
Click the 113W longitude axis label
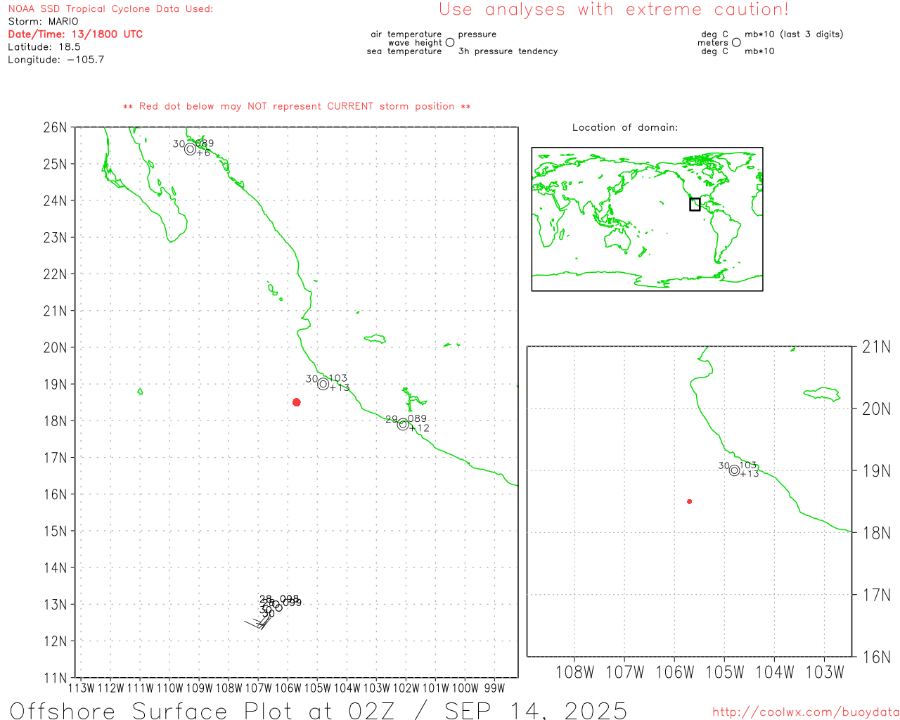pos(82,688)
